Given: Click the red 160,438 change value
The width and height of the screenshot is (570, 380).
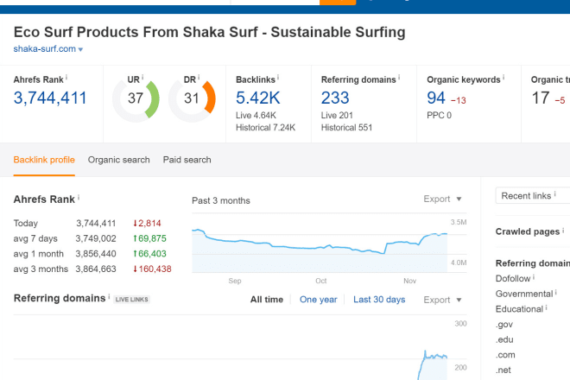Looking at the screenshot, I should click(x=152, y=269).
